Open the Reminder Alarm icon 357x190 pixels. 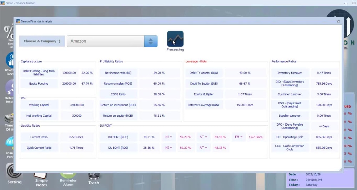[x=68, y=179]
